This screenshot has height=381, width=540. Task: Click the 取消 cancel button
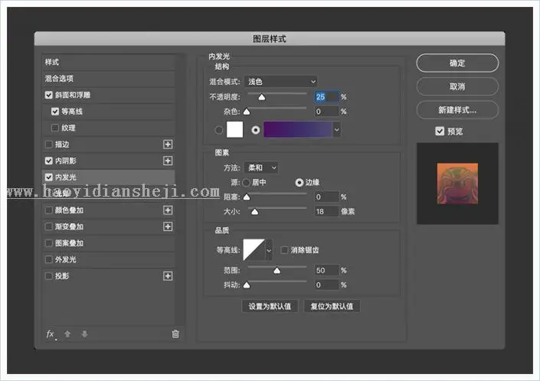tap(457, 86)
